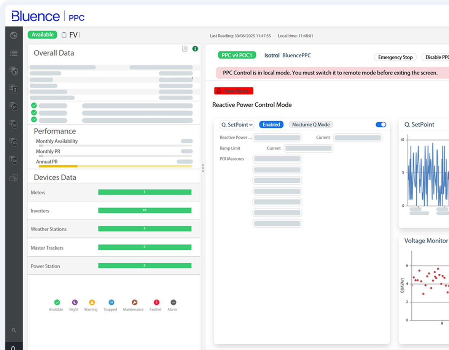Click the Power Station green status bar

coord(145,266)
